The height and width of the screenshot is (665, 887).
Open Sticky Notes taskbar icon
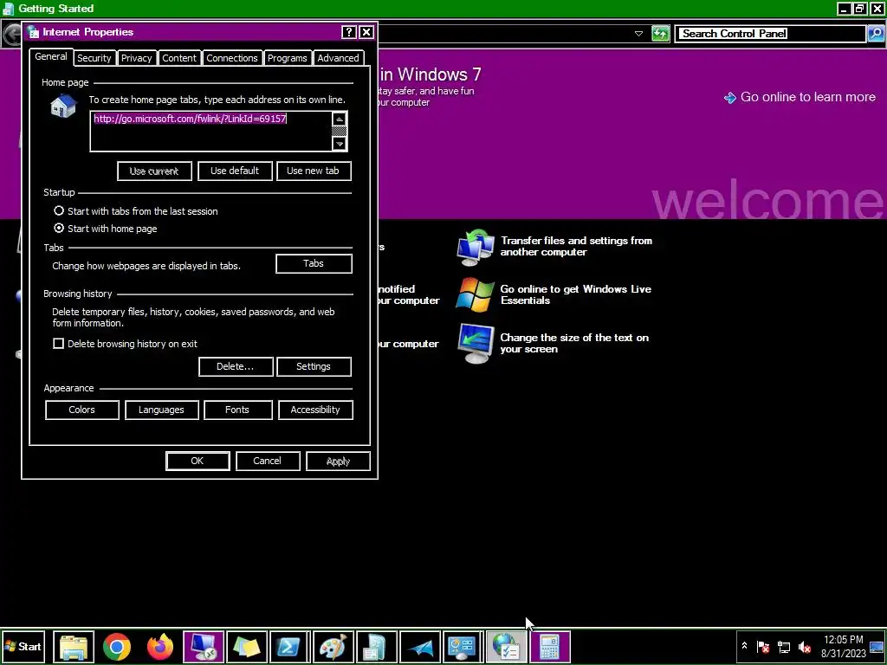tap(247, 646)
